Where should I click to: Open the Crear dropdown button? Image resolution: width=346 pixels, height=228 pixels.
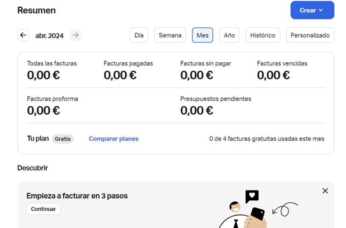coord(312,10)
